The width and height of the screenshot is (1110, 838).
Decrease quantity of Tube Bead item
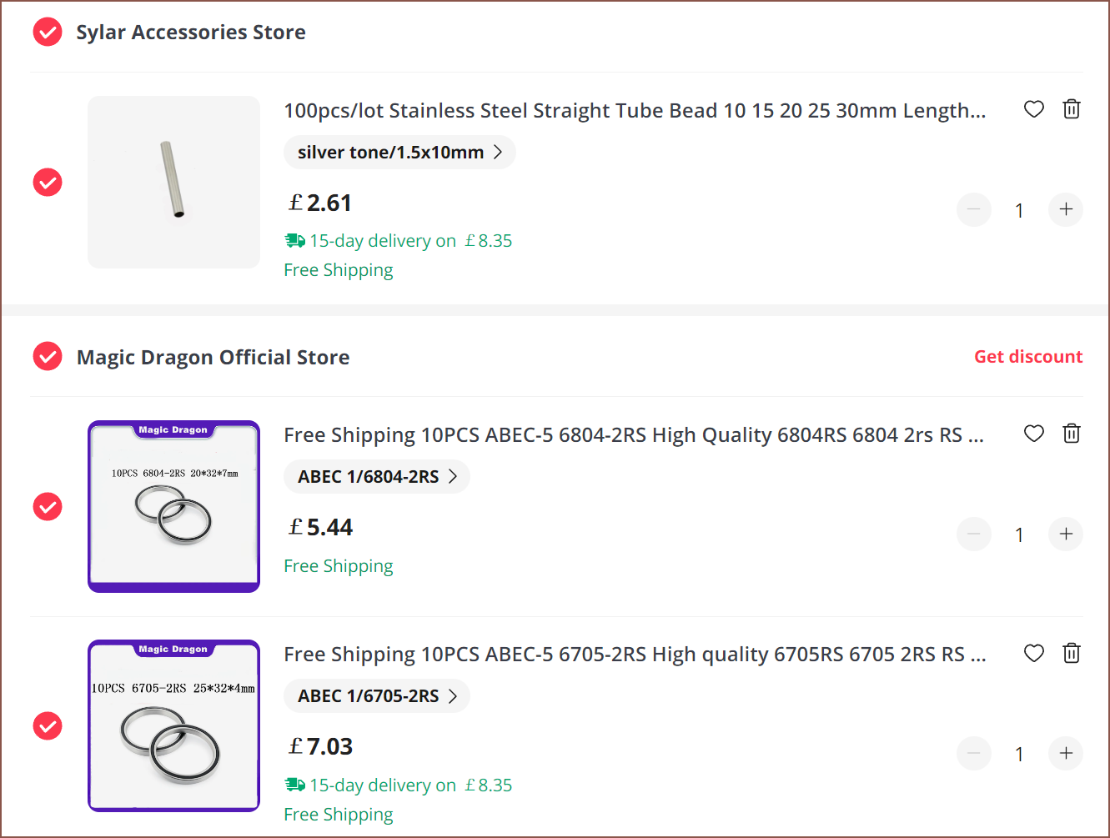pyautogui.click(x=974, y=209)
